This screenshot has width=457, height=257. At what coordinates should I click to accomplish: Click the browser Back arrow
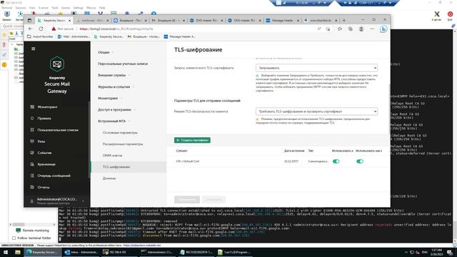click(31, 29)
